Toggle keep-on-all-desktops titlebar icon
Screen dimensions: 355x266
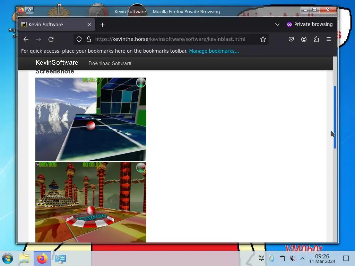pyautogui.click(x=29, y=10)
